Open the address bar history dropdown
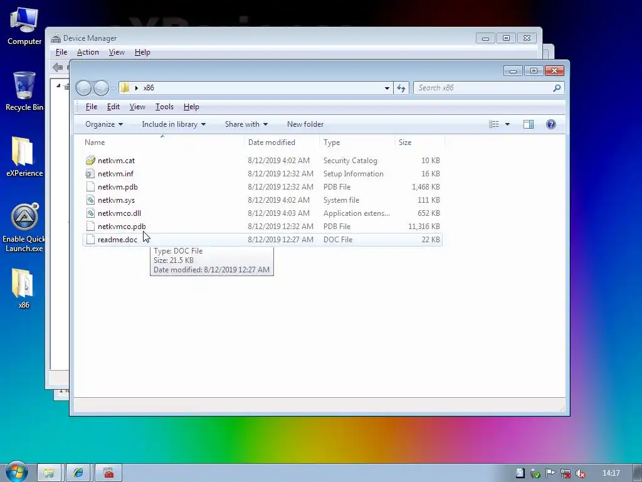Image resolution: width=642 pixels, height=482 pixels. 387,88
